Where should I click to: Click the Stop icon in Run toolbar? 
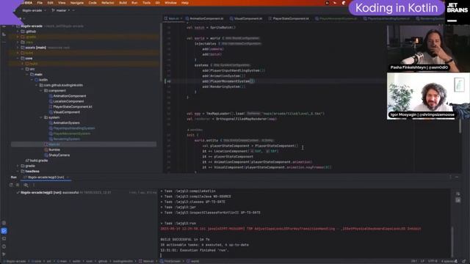(18, 185)
